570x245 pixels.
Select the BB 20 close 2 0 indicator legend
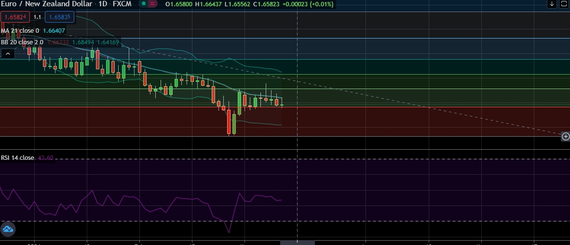coord(22,42)
